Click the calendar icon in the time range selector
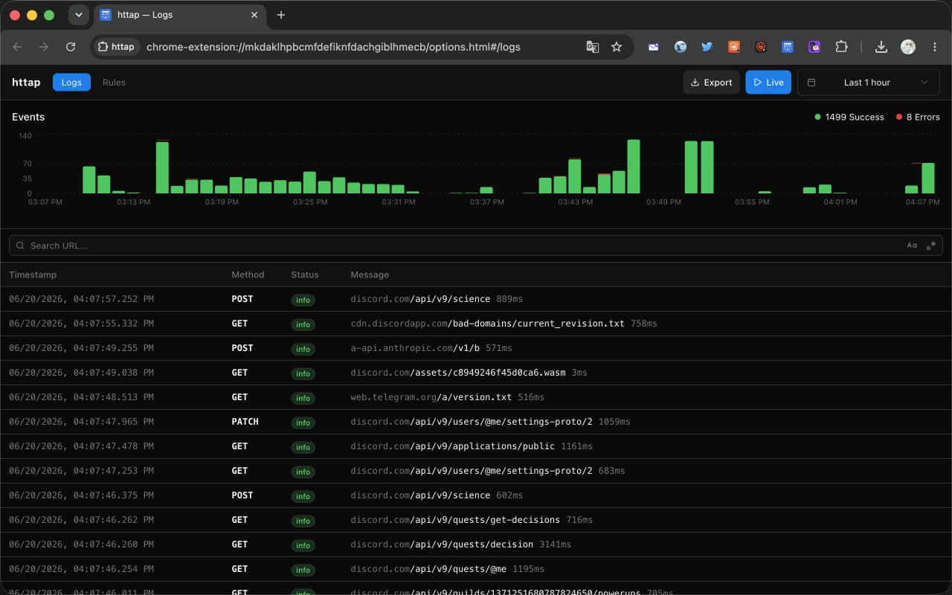Image resolution: width=952 pixels, height=595 pixels. point(811,83)
